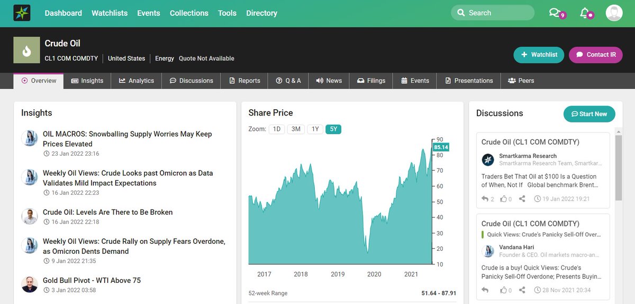
Task: Set chart zoom to 1Y
Action: (315, 129)
